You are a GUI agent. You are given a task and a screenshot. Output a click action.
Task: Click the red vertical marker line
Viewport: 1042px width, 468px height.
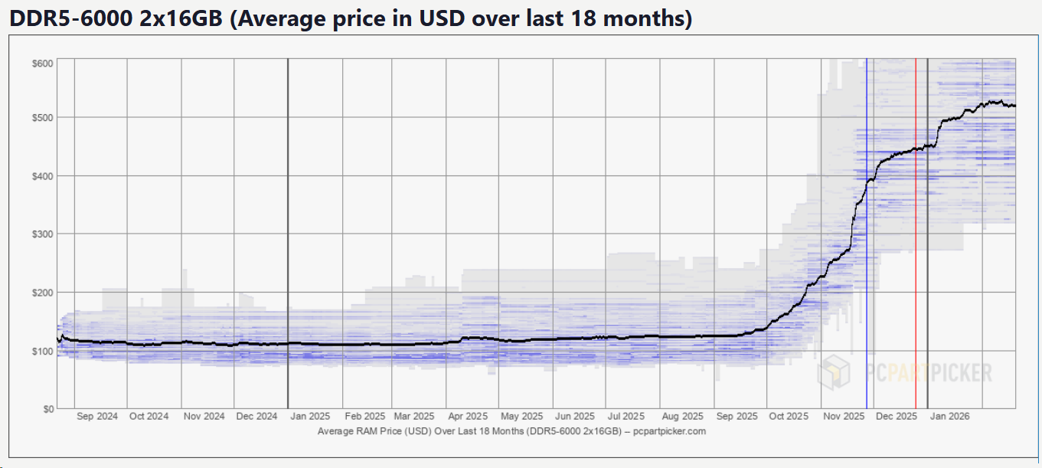[x=916, y=234]
